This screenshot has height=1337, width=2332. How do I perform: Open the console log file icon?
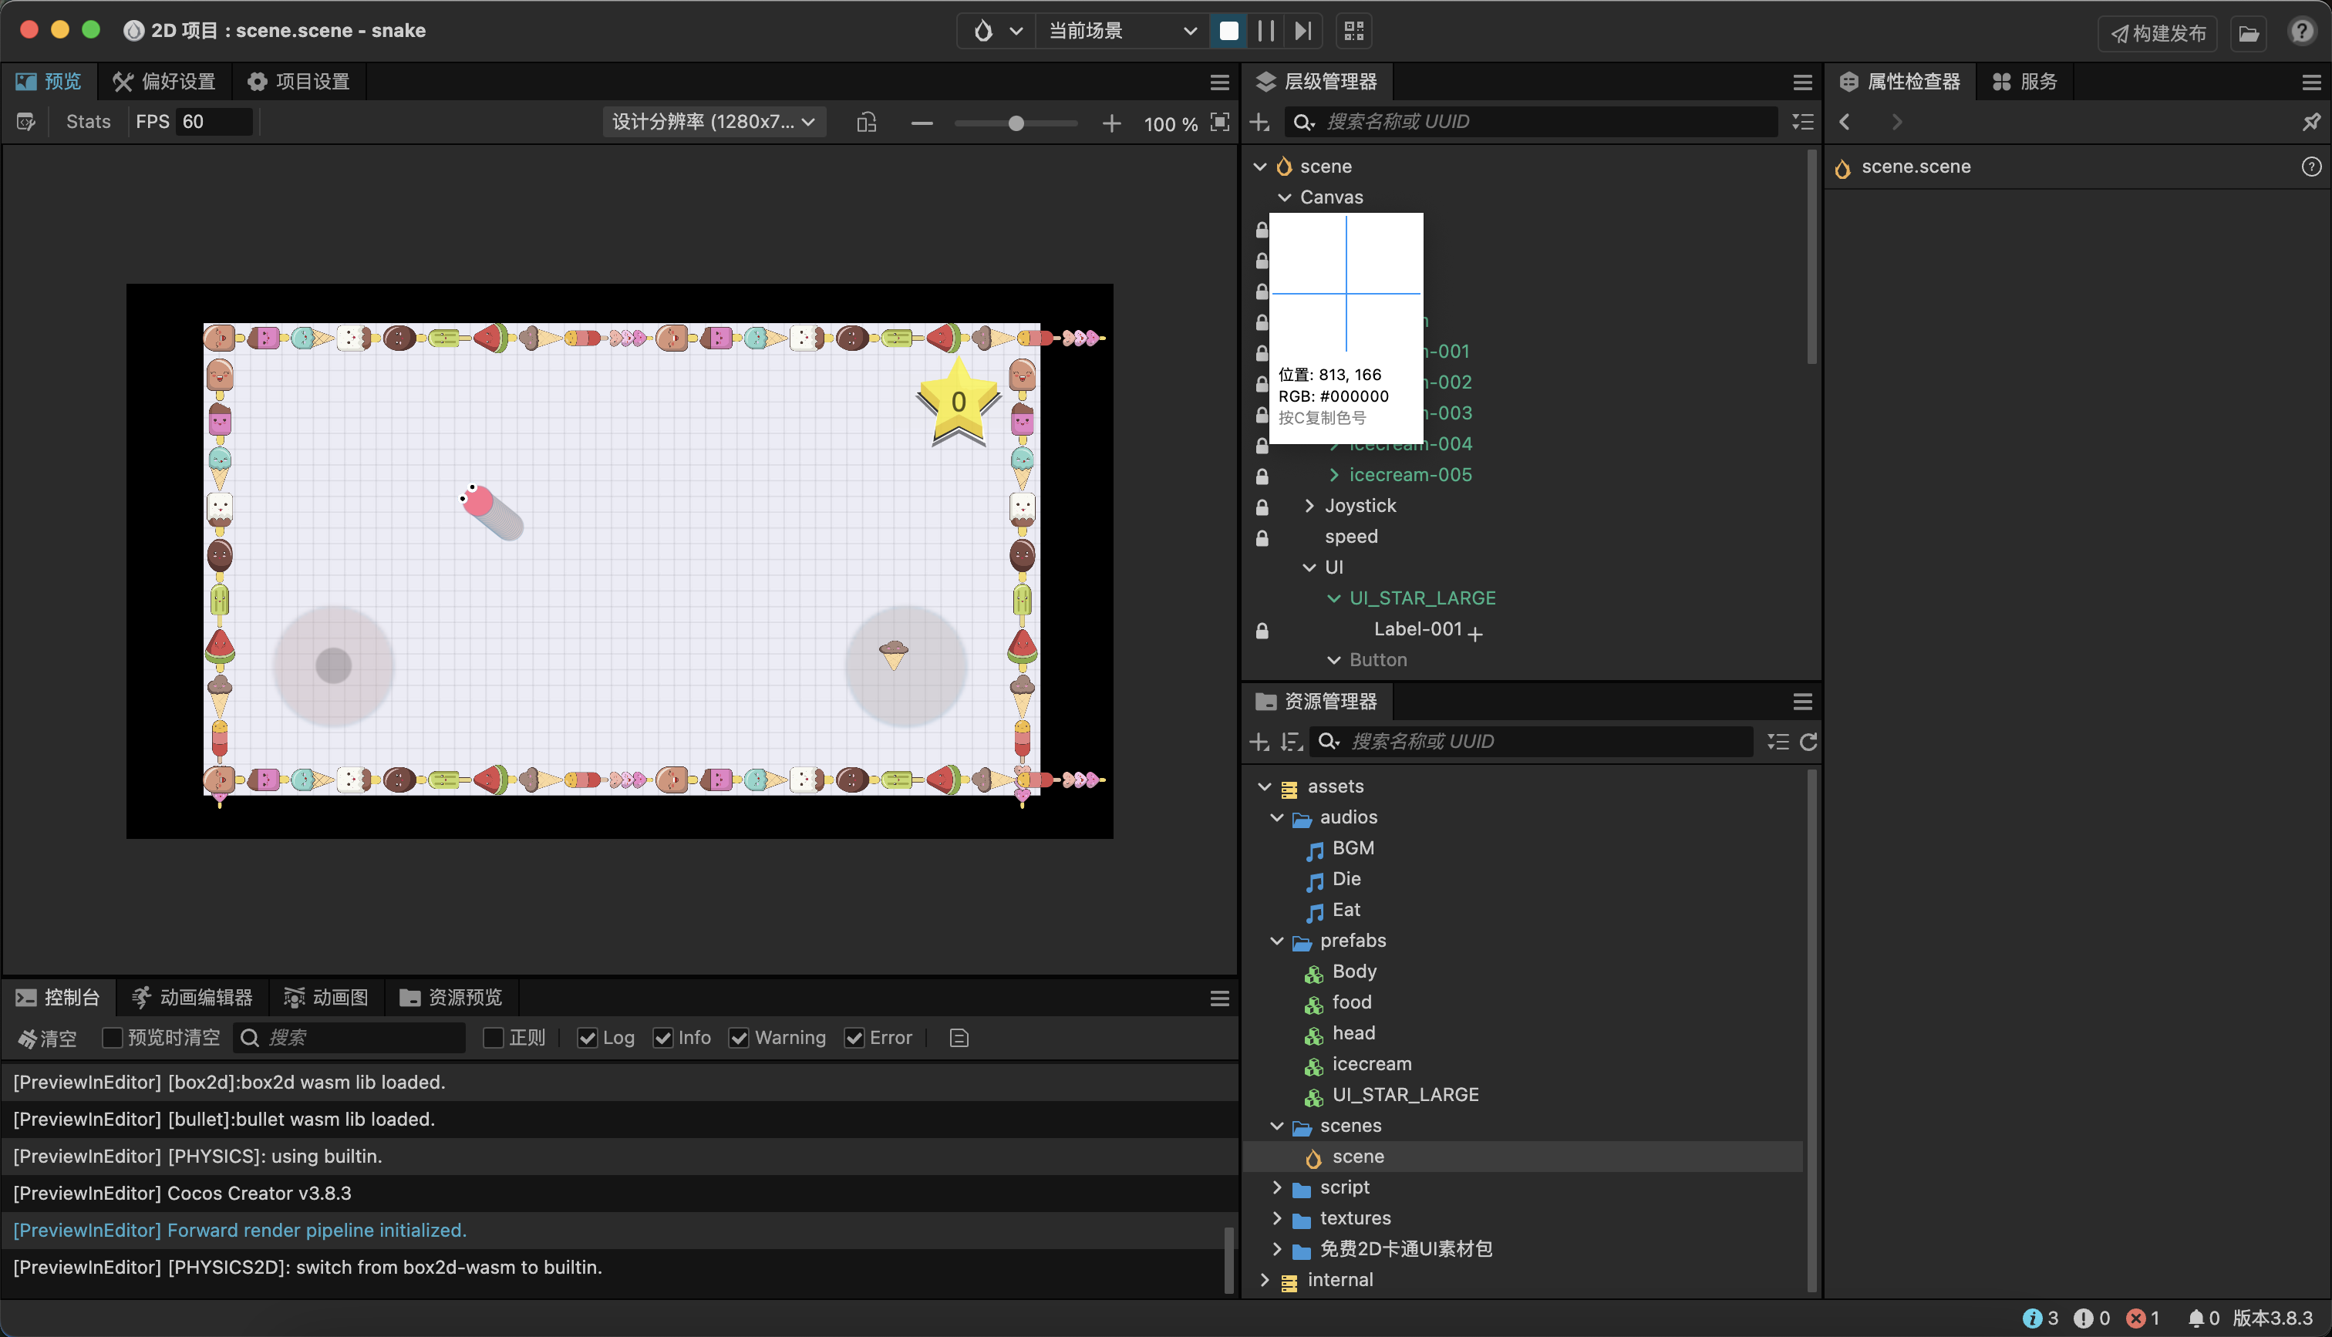959,1038
